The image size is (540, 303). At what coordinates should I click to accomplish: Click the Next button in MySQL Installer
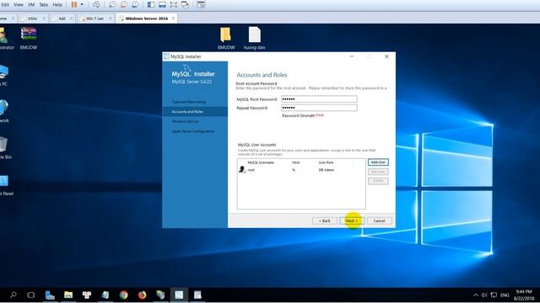[352, 221]
